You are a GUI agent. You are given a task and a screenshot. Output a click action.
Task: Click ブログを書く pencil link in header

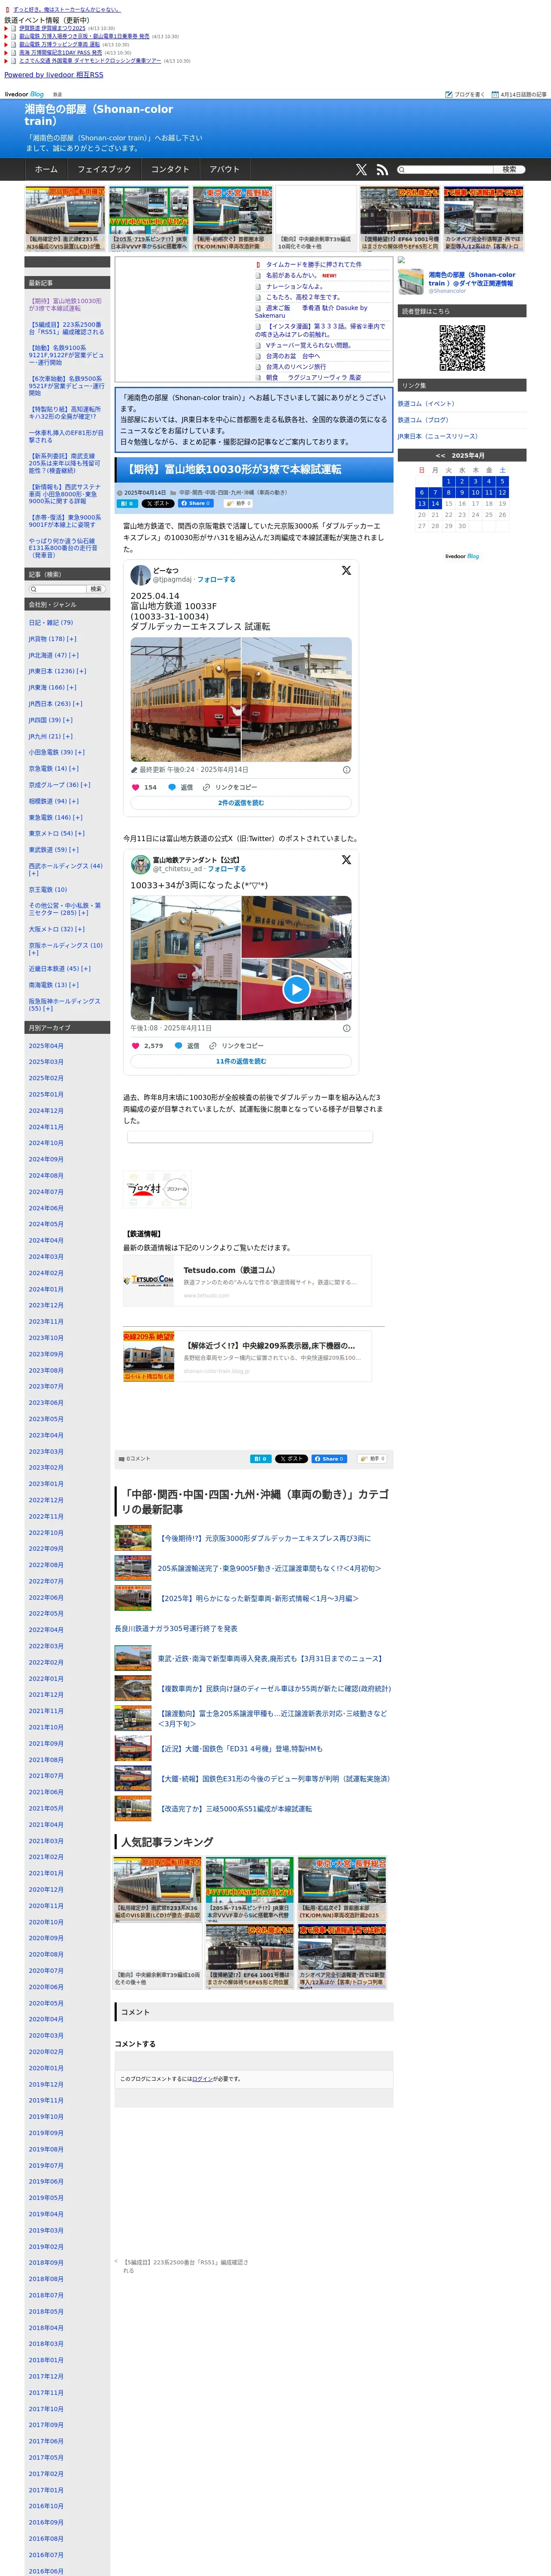(x=465, y=94)
